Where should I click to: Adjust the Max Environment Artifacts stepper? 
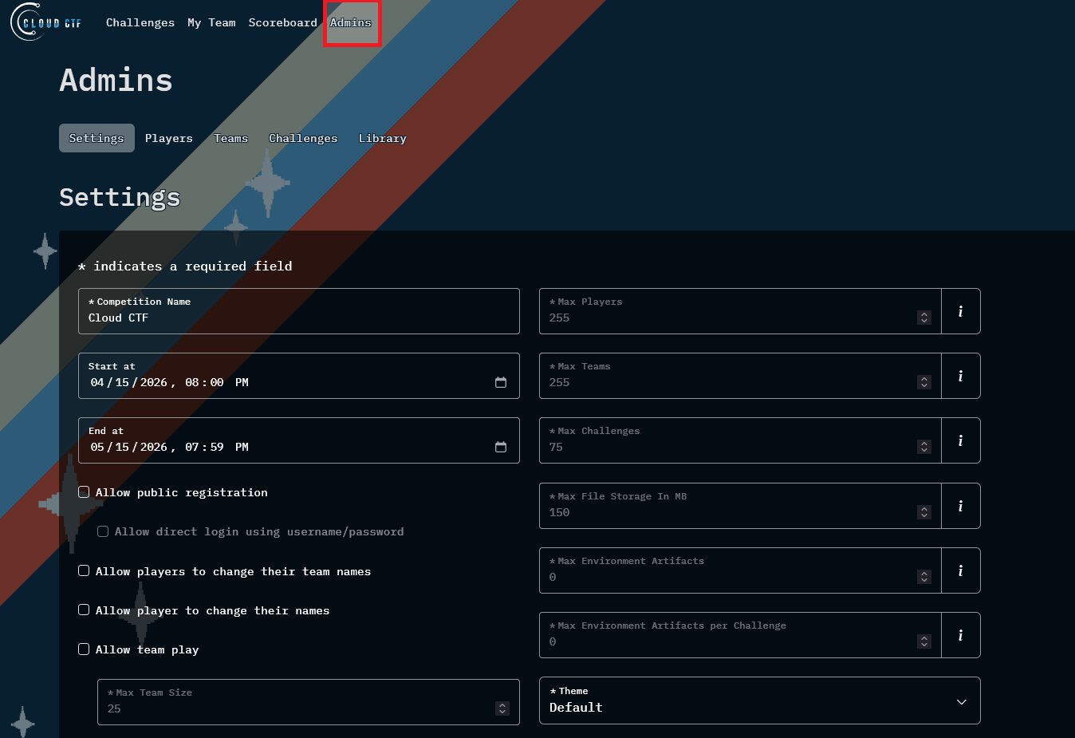point(924,577)
